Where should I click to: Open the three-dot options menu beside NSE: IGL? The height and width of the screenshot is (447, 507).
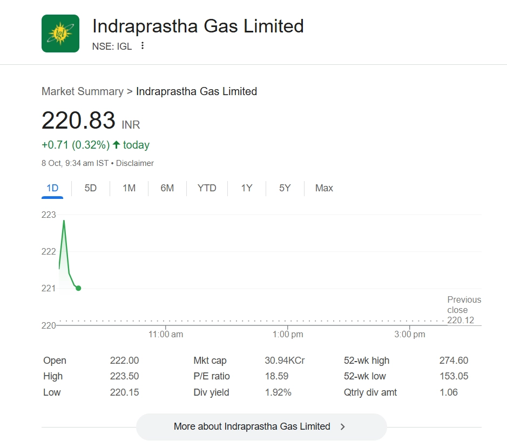coord(143,46)
